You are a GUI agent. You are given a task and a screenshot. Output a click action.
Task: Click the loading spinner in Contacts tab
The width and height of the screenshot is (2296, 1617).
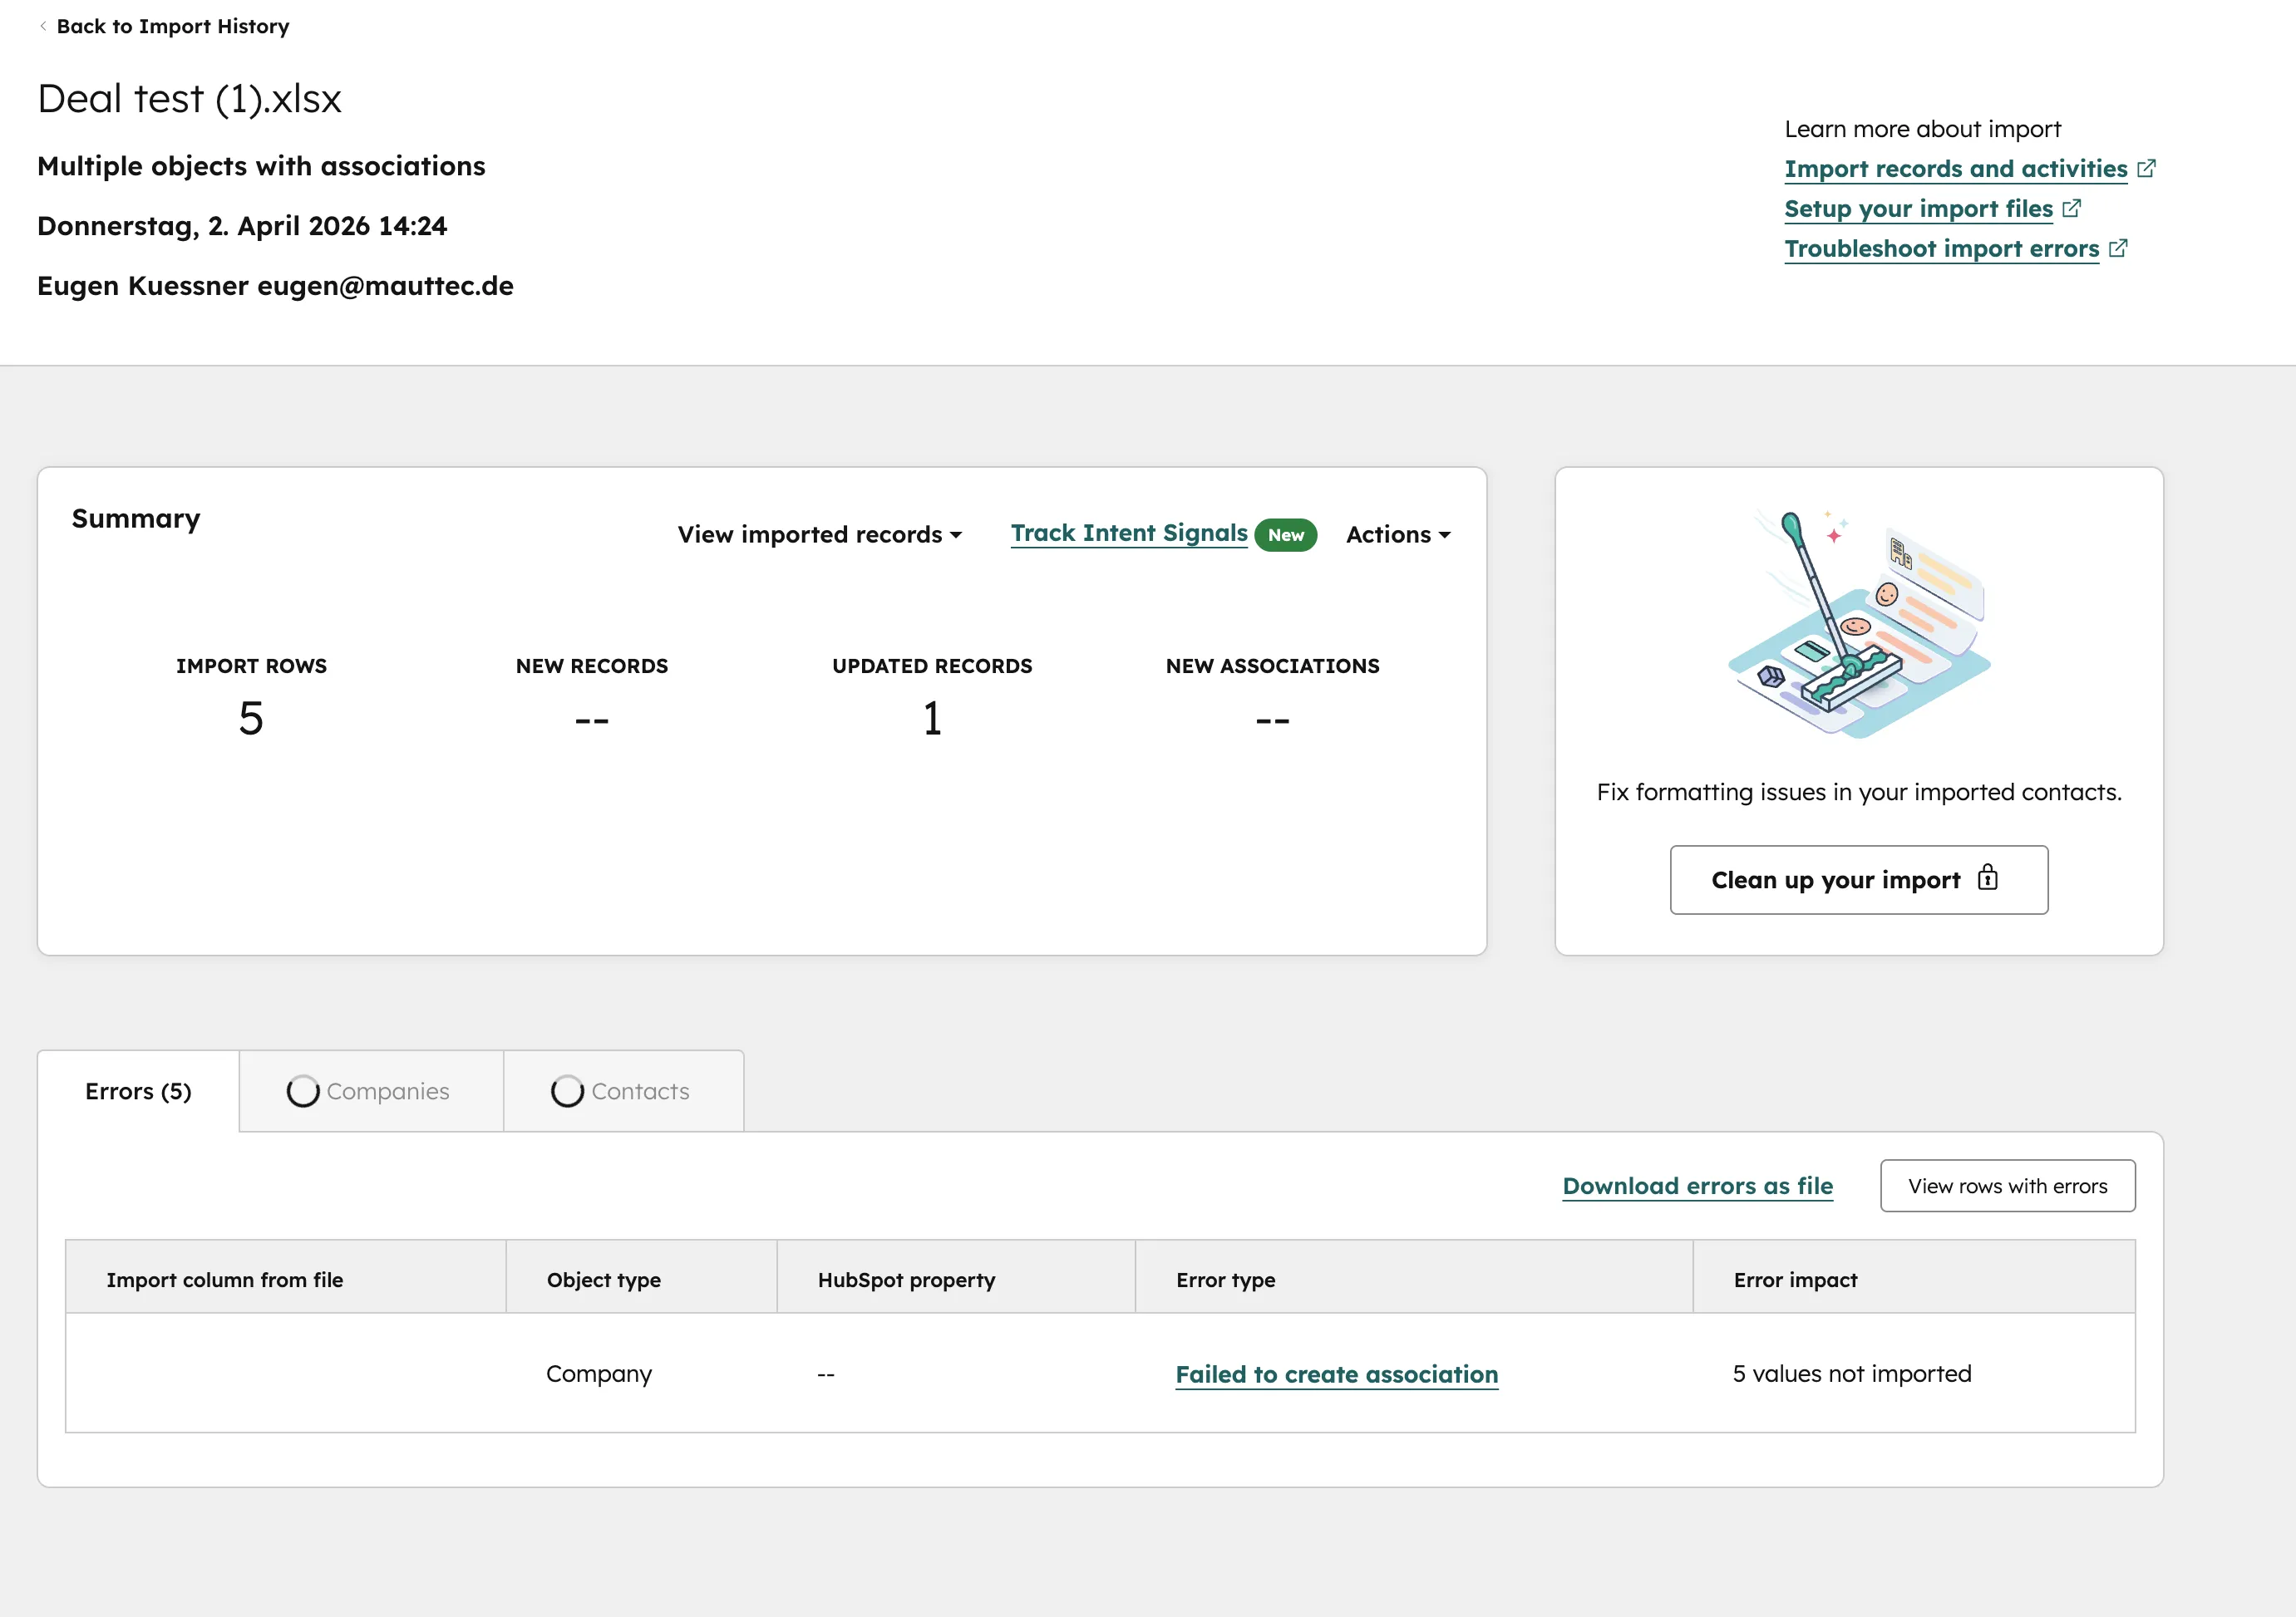[x=567, y=1091]
